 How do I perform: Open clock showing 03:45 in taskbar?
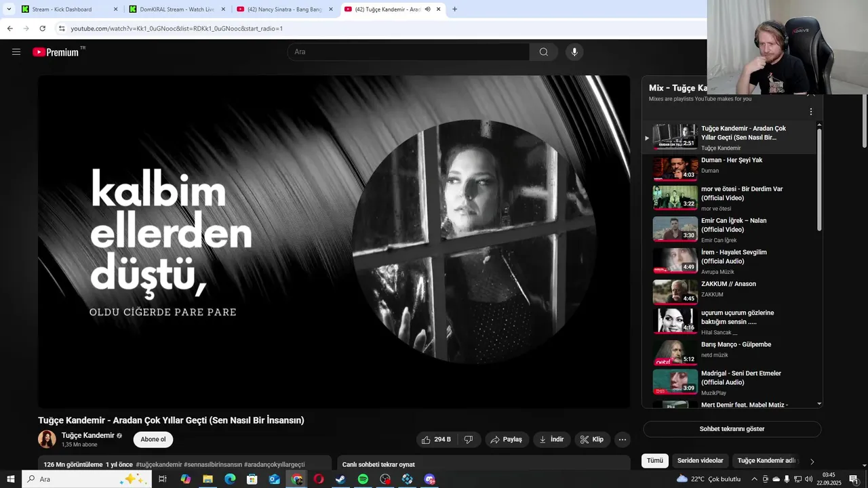click(829, 479)
